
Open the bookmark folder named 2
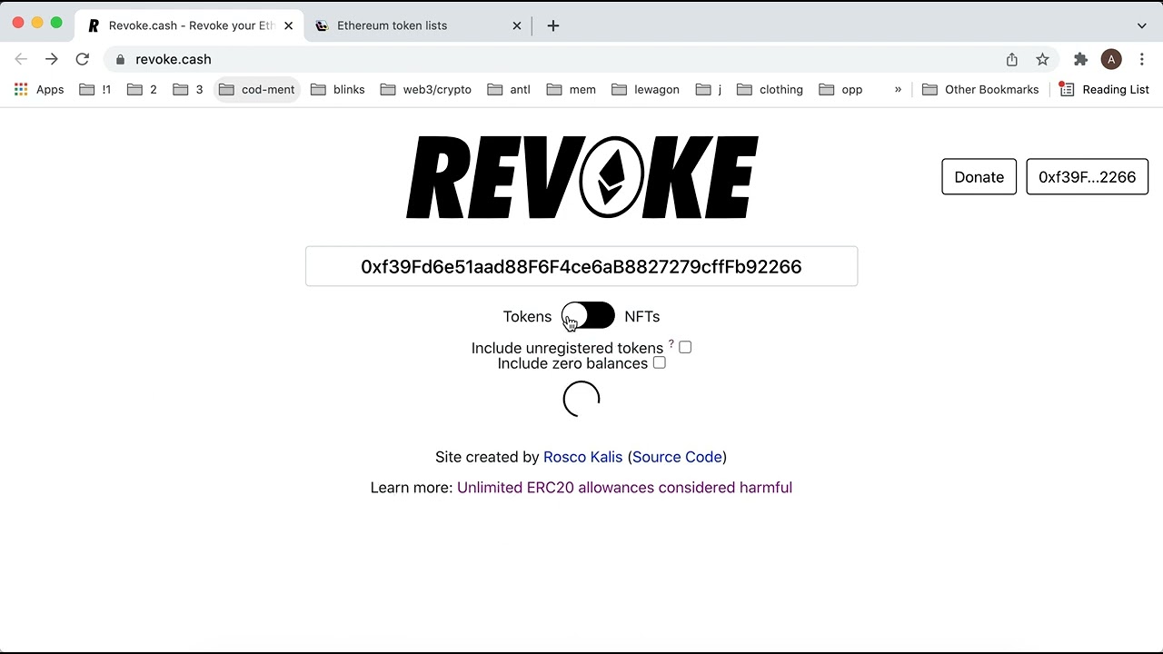pos(142,89)
